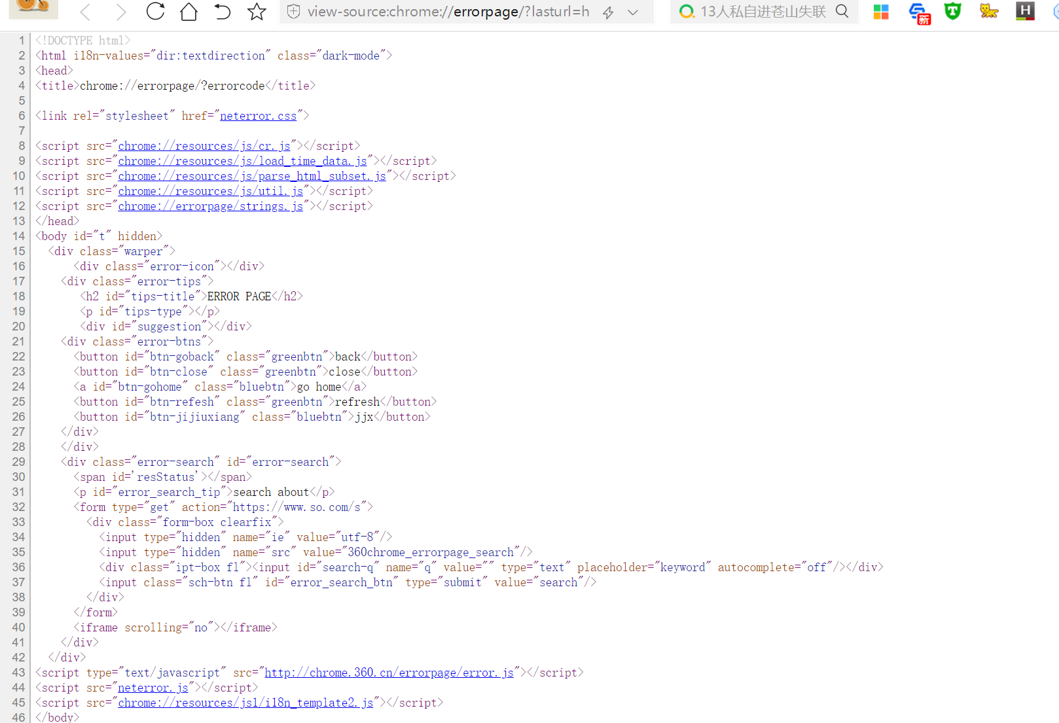Open the util.js script link
This screenshot has height=723, width=1059.
(211, 191)
